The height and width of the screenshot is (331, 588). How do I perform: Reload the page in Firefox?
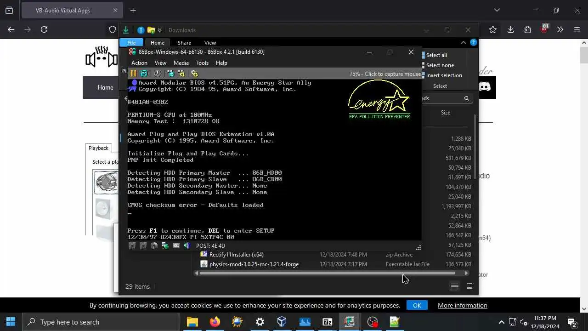pos(44,29)
